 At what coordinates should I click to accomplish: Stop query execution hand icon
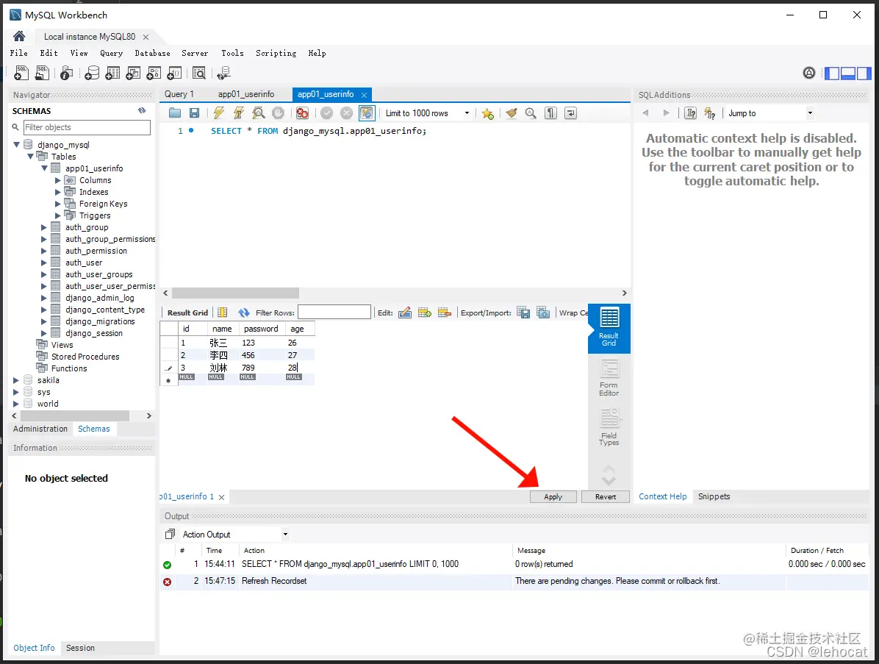pos(278,113)
